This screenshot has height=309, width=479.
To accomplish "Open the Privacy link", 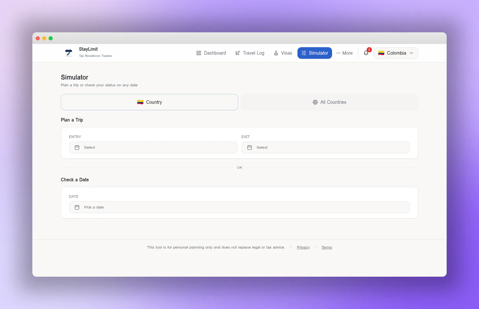I will point(303,247).
